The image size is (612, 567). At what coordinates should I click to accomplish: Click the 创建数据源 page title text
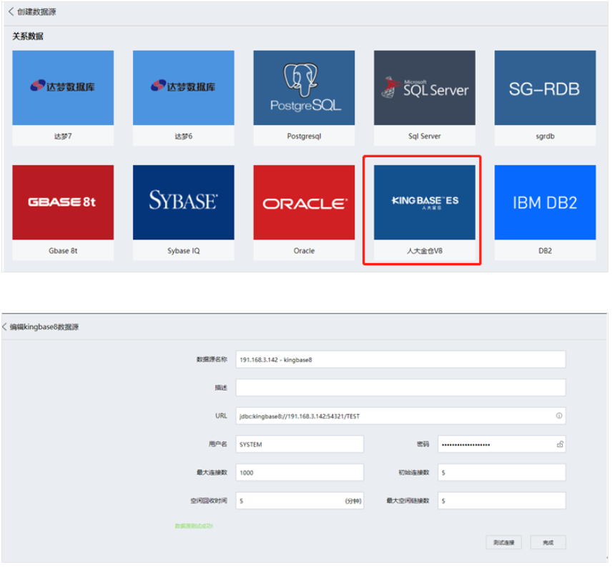(36, 11)
